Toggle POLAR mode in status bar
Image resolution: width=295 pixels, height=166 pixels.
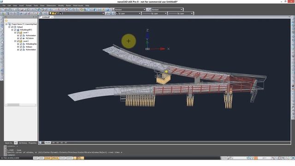point(62,158)
